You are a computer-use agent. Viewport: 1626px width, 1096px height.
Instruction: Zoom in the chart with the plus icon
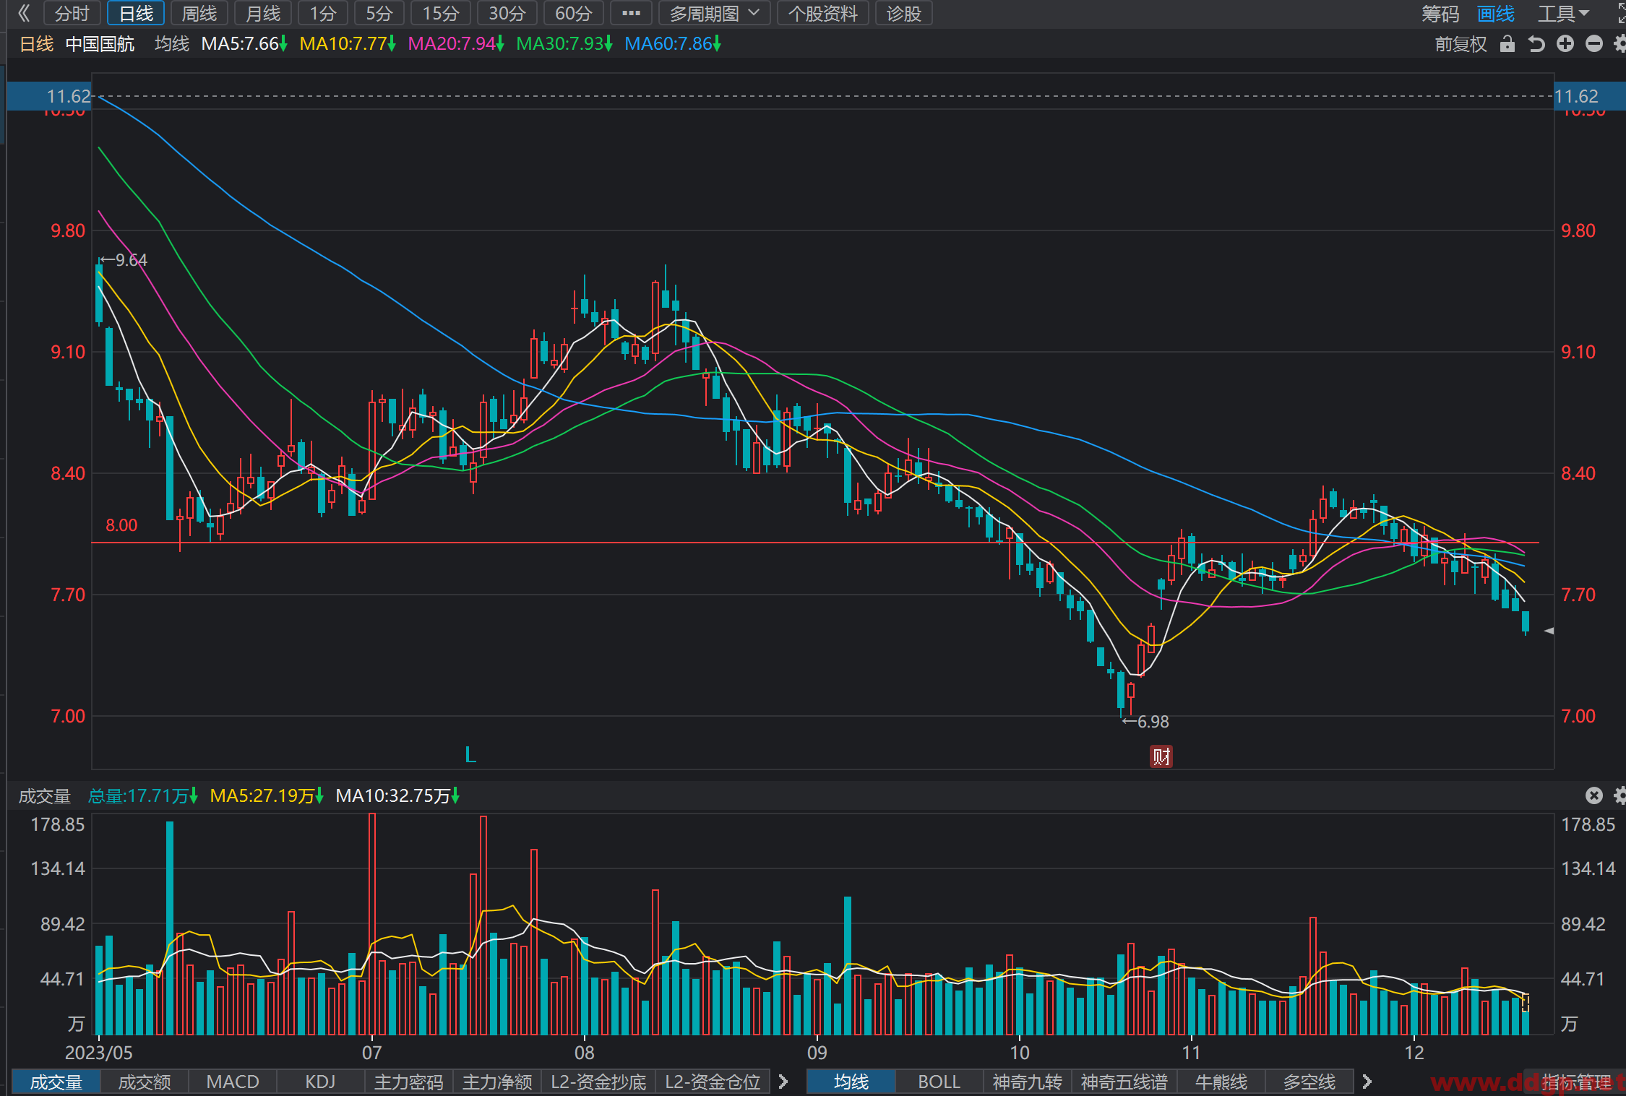click(1565, 44)
